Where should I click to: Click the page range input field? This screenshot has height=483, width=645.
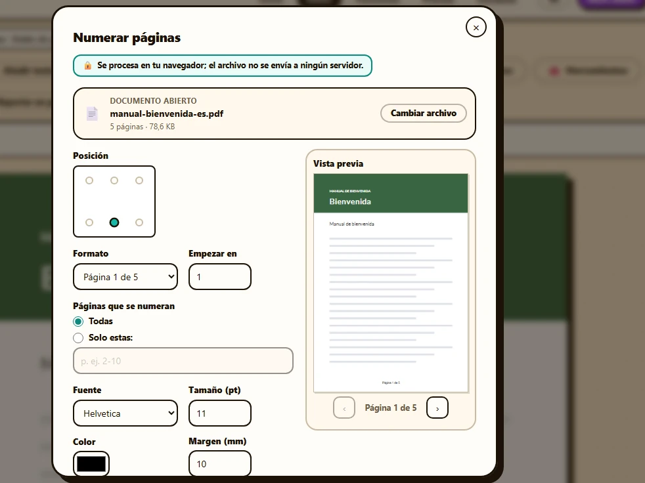(x=183, y=361)
